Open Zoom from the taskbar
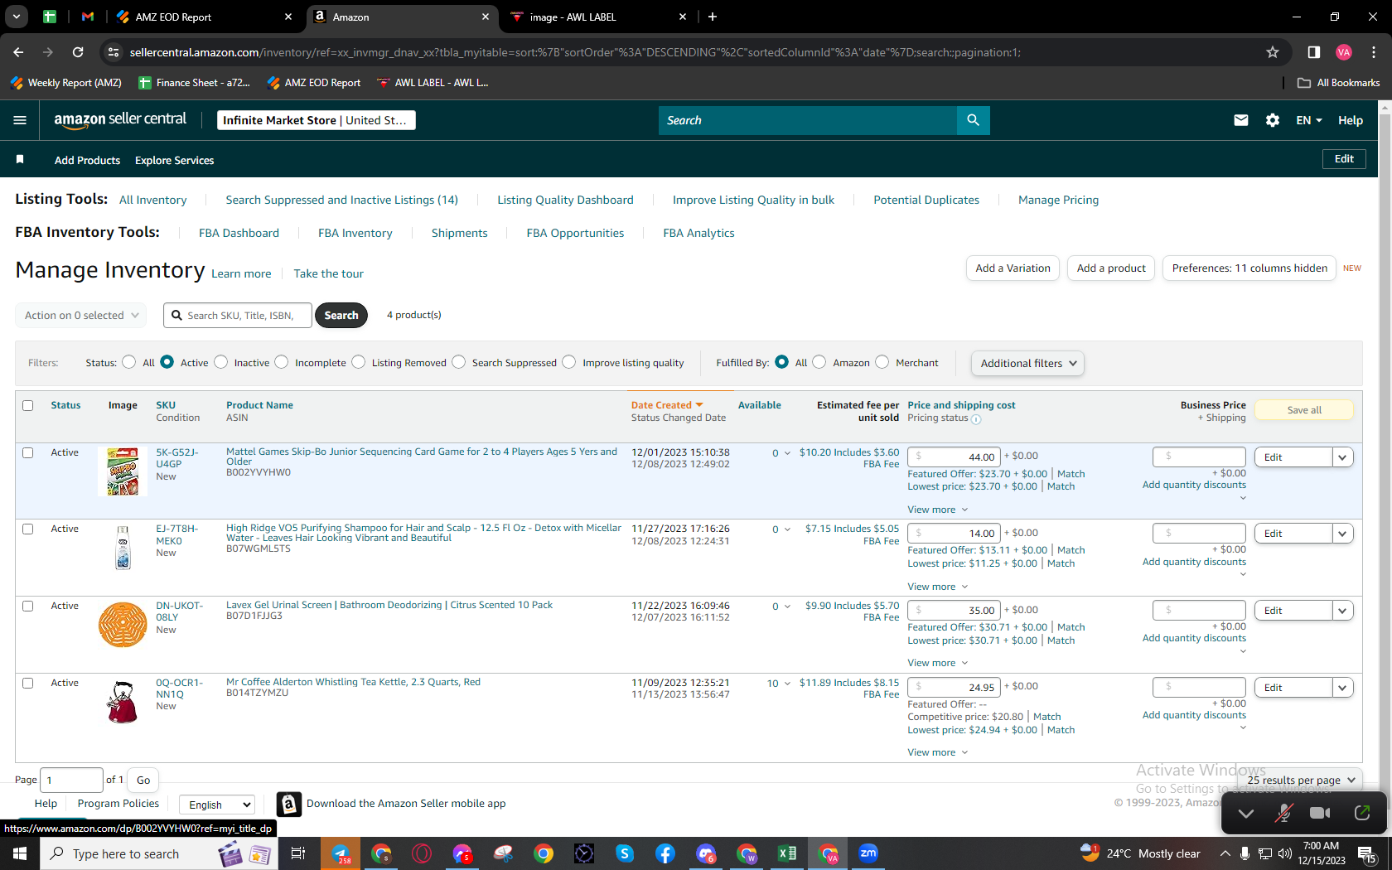This screenshot has height=870, width=1392. (868, 853)
